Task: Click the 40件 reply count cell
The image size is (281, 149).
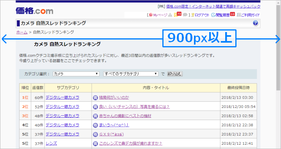Action: click(38, 125)
